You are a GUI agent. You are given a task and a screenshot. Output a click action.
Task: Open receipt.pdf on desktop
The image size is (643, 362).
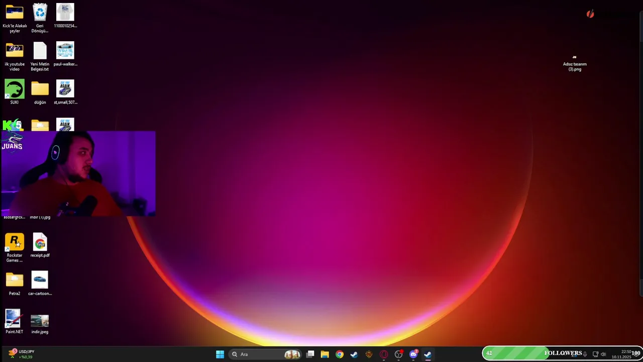[x=40, y=245]
